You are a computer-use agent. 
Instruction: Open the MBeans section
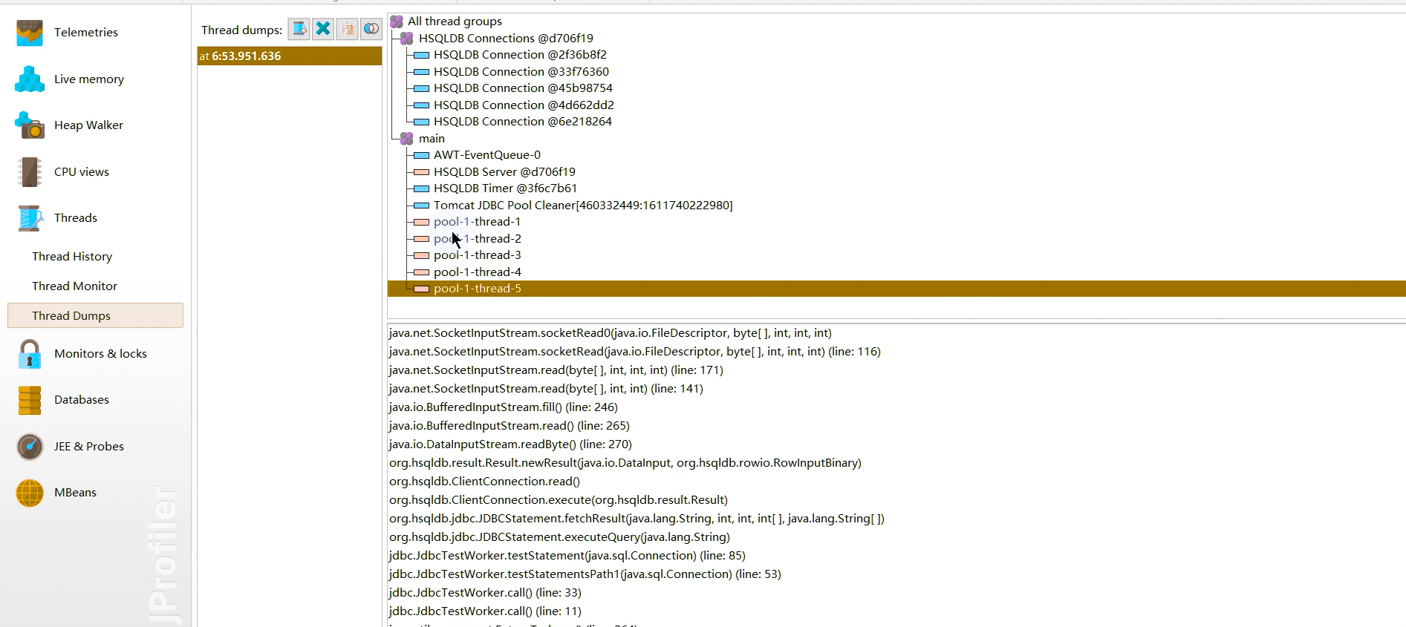75,493
